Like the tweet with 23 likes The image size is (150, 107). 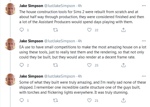pos(89,65)
